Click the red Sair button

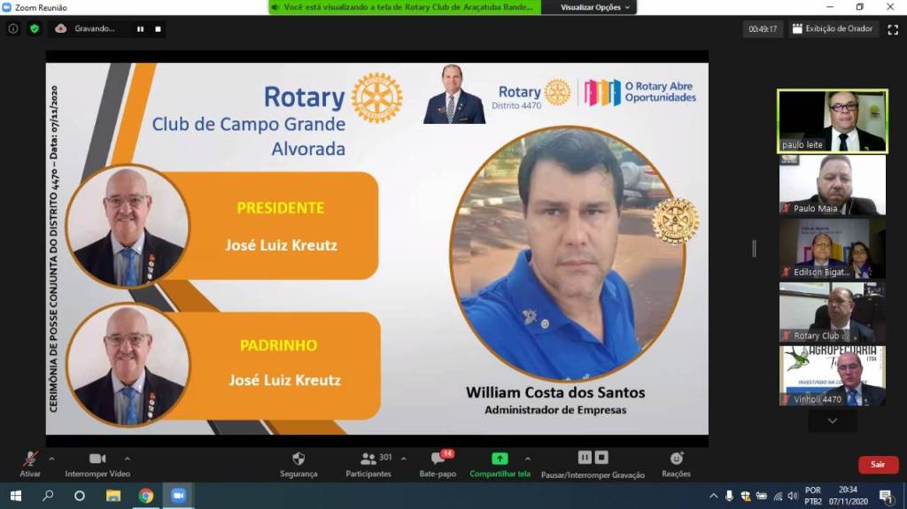(877, 464)
